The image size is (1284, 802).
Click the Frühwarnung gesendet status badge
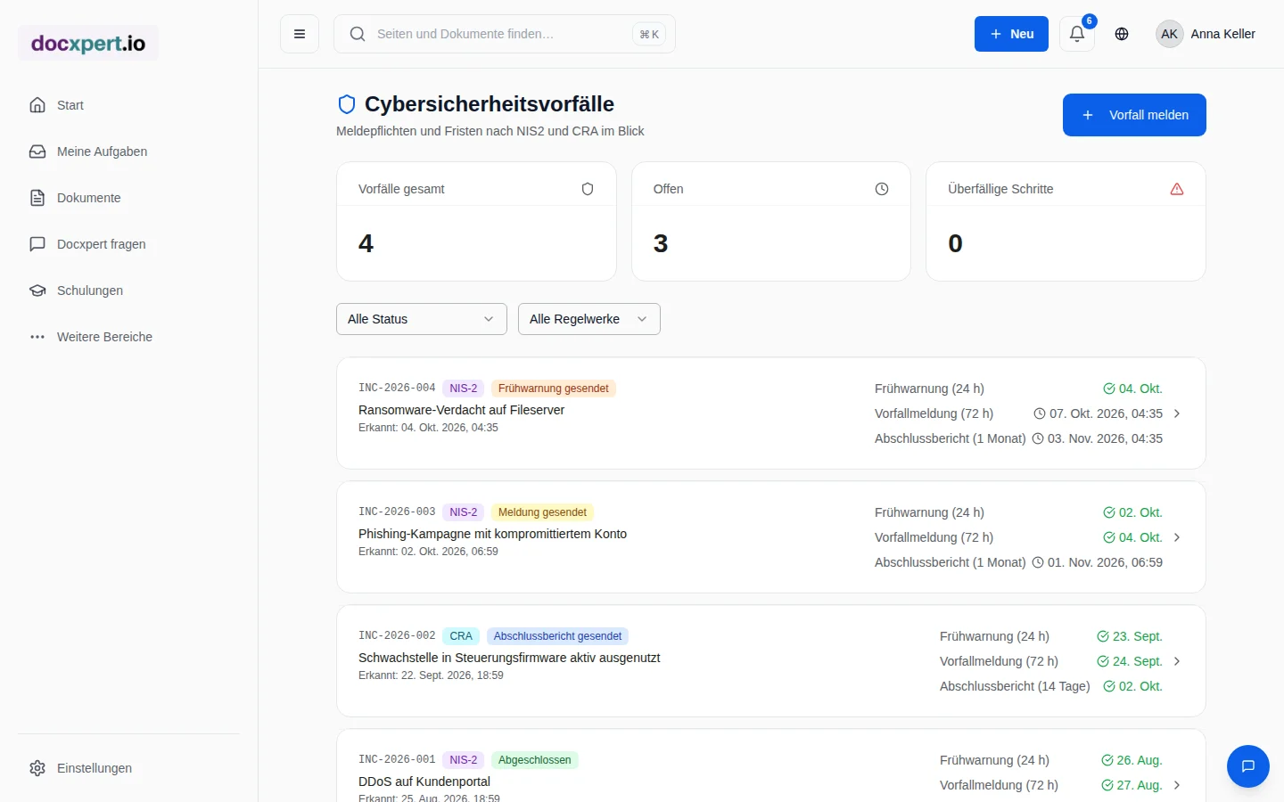pos(553,389)
